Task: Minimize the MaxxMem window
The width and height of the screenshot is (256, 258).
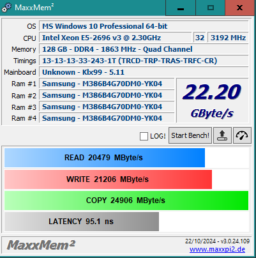Action: [181, 8]
